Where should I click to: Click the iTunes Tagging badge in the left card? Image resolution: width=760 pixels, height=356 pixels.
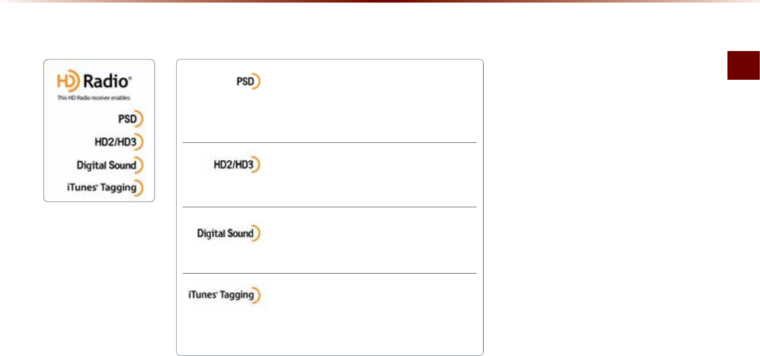(x=108, y=188)
